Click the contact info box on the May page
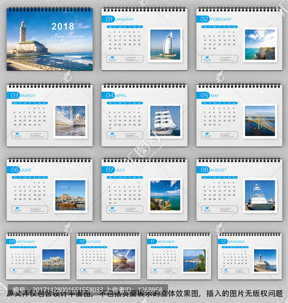288x303 pixels. 220,135
